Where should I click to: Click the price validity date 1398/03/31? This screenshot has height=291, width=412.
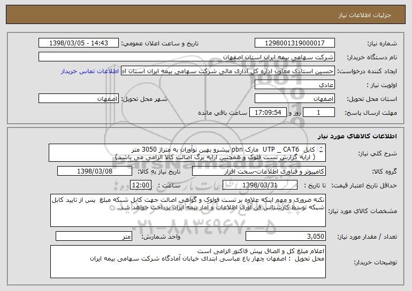click(x=260, y=185)
